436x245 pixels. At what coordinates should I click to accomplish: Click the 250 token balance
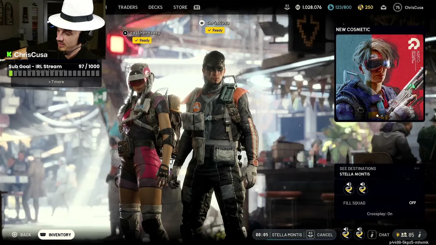point(369,7)
